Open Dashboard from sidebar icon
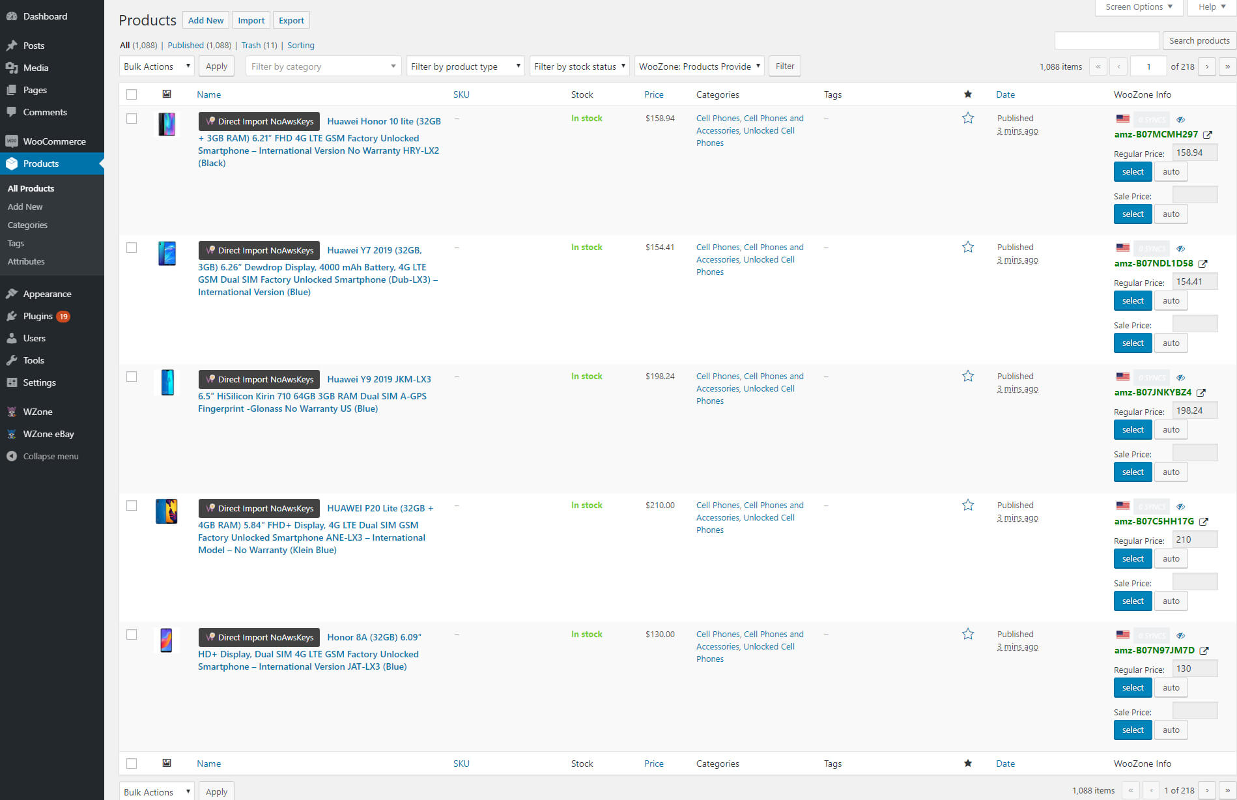 pos(12,16)
